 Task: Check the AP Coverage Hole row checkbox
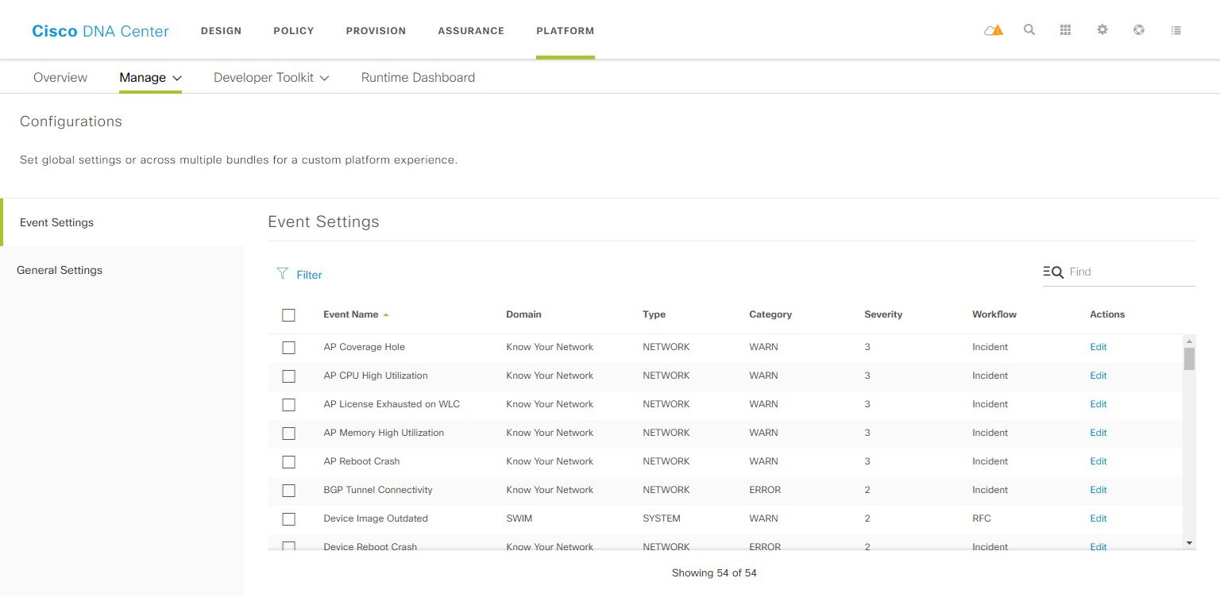288,347
